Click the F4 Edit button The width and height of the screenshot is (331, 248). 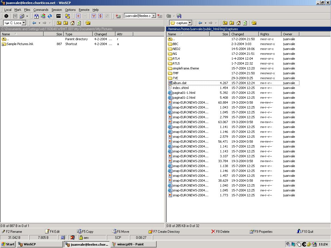(53, 232)
